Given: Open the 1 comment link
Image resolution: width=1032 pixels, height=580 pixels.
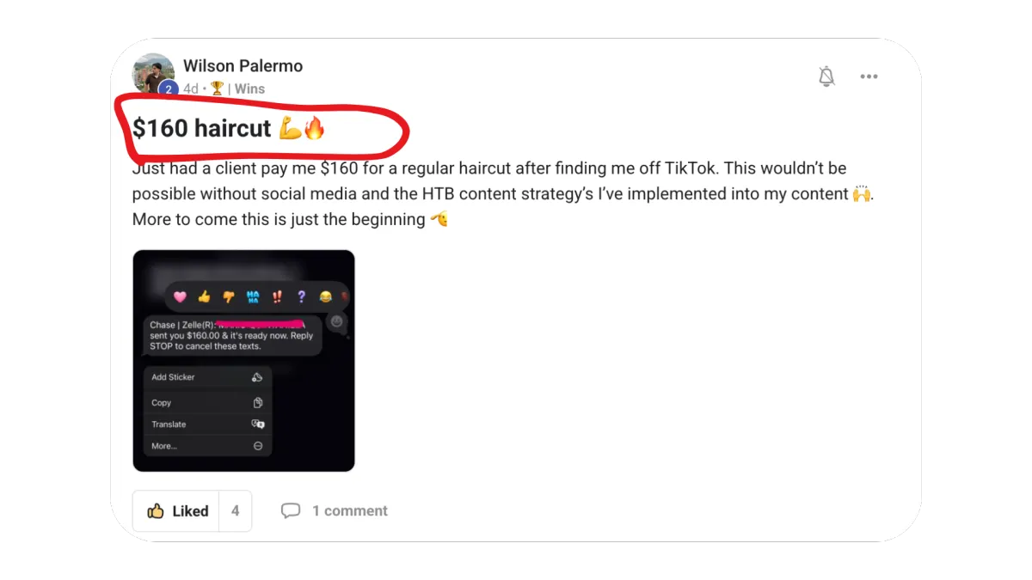Looking at the screenshot, I should [x=350, y=510].
